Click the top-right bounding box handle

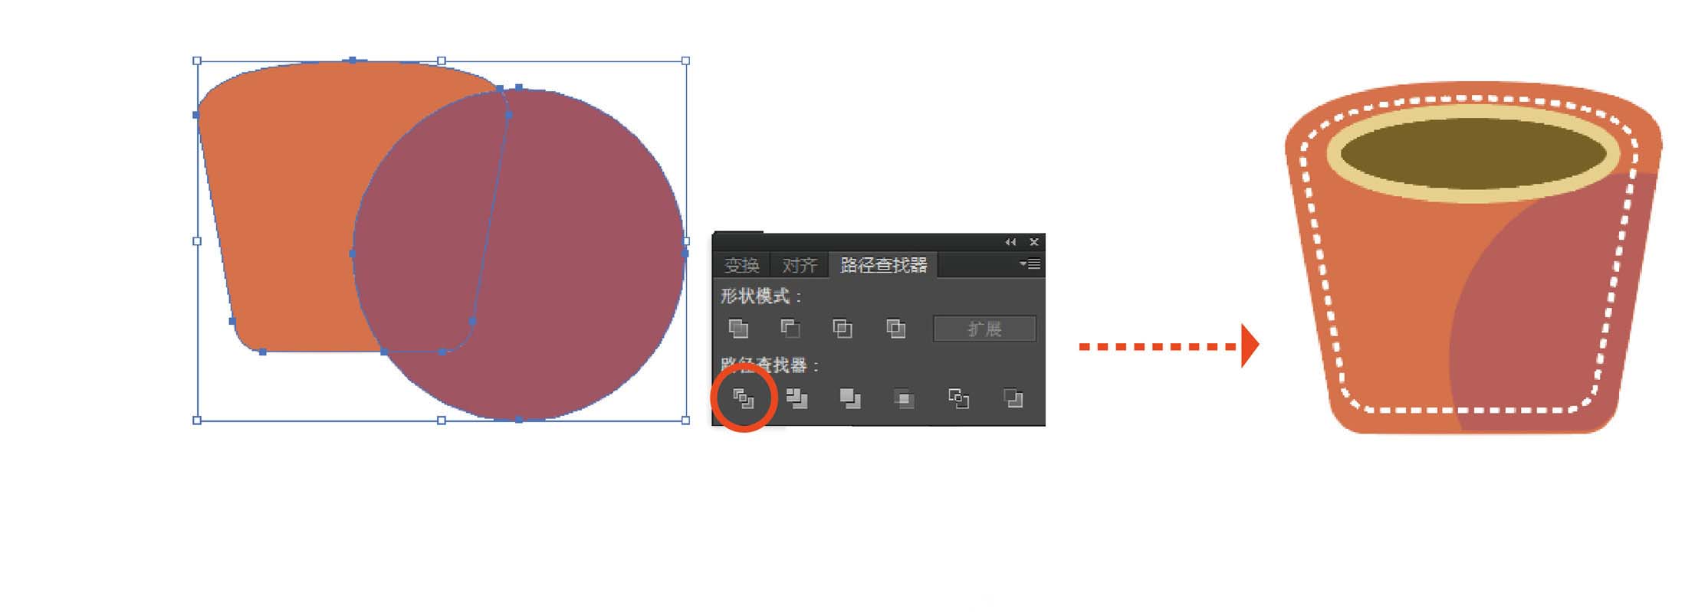(685, 61)
